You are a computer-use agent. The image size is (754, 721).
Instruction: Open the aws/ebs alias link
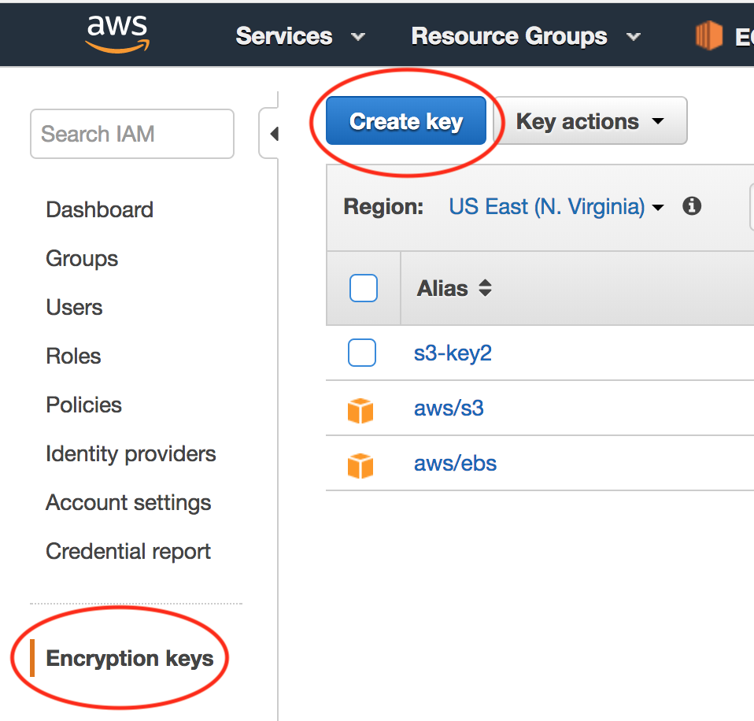[x=455, y=463]
